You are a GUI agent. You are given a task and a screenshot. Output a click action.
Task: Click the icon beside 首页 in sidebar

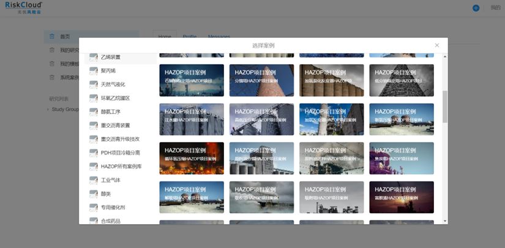tap(52, 37)
